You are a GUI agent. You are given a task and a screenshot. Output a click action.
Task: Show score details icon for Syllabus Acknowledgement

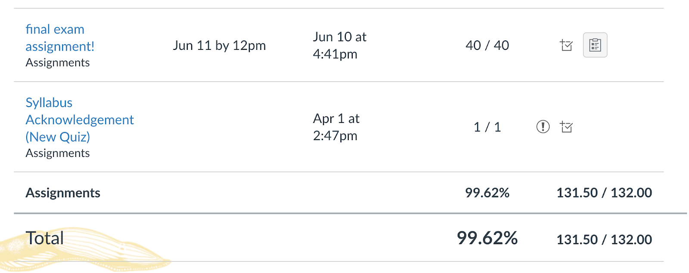click(566, 127)
